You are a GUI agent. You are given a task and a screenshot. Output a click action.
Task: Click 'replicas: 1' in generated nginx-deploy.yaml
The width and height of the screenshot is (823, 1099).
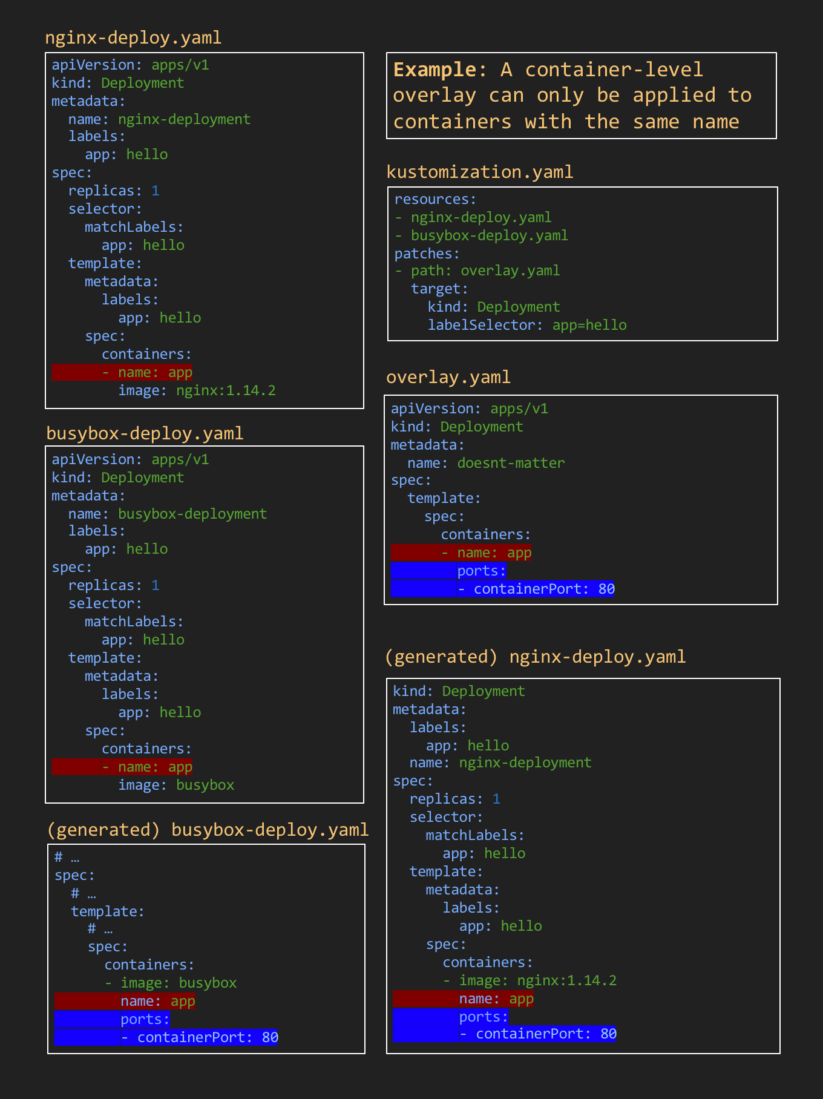click(455, 799)
